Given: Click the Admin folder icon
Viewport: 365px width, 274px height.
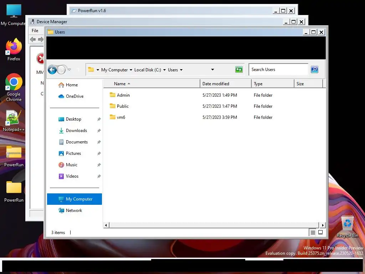Looking at the screenshot, I should pyautogui.click(x=112, y=95).
